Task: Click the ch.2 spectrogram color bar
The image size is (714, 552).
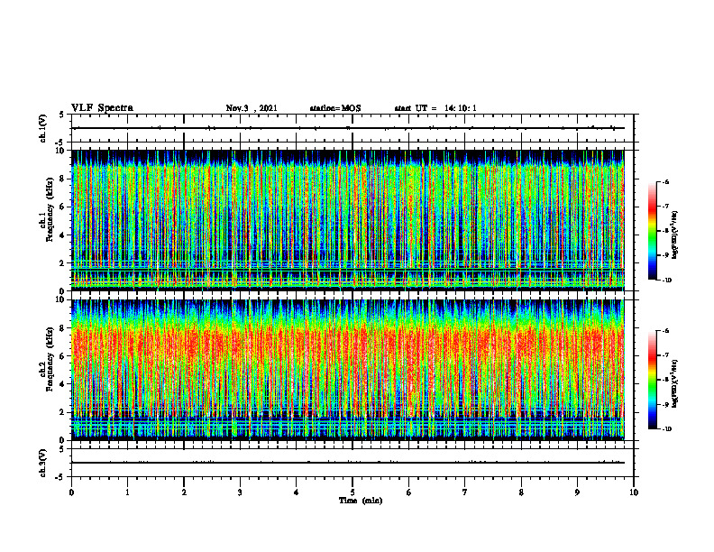Action: 653,380
